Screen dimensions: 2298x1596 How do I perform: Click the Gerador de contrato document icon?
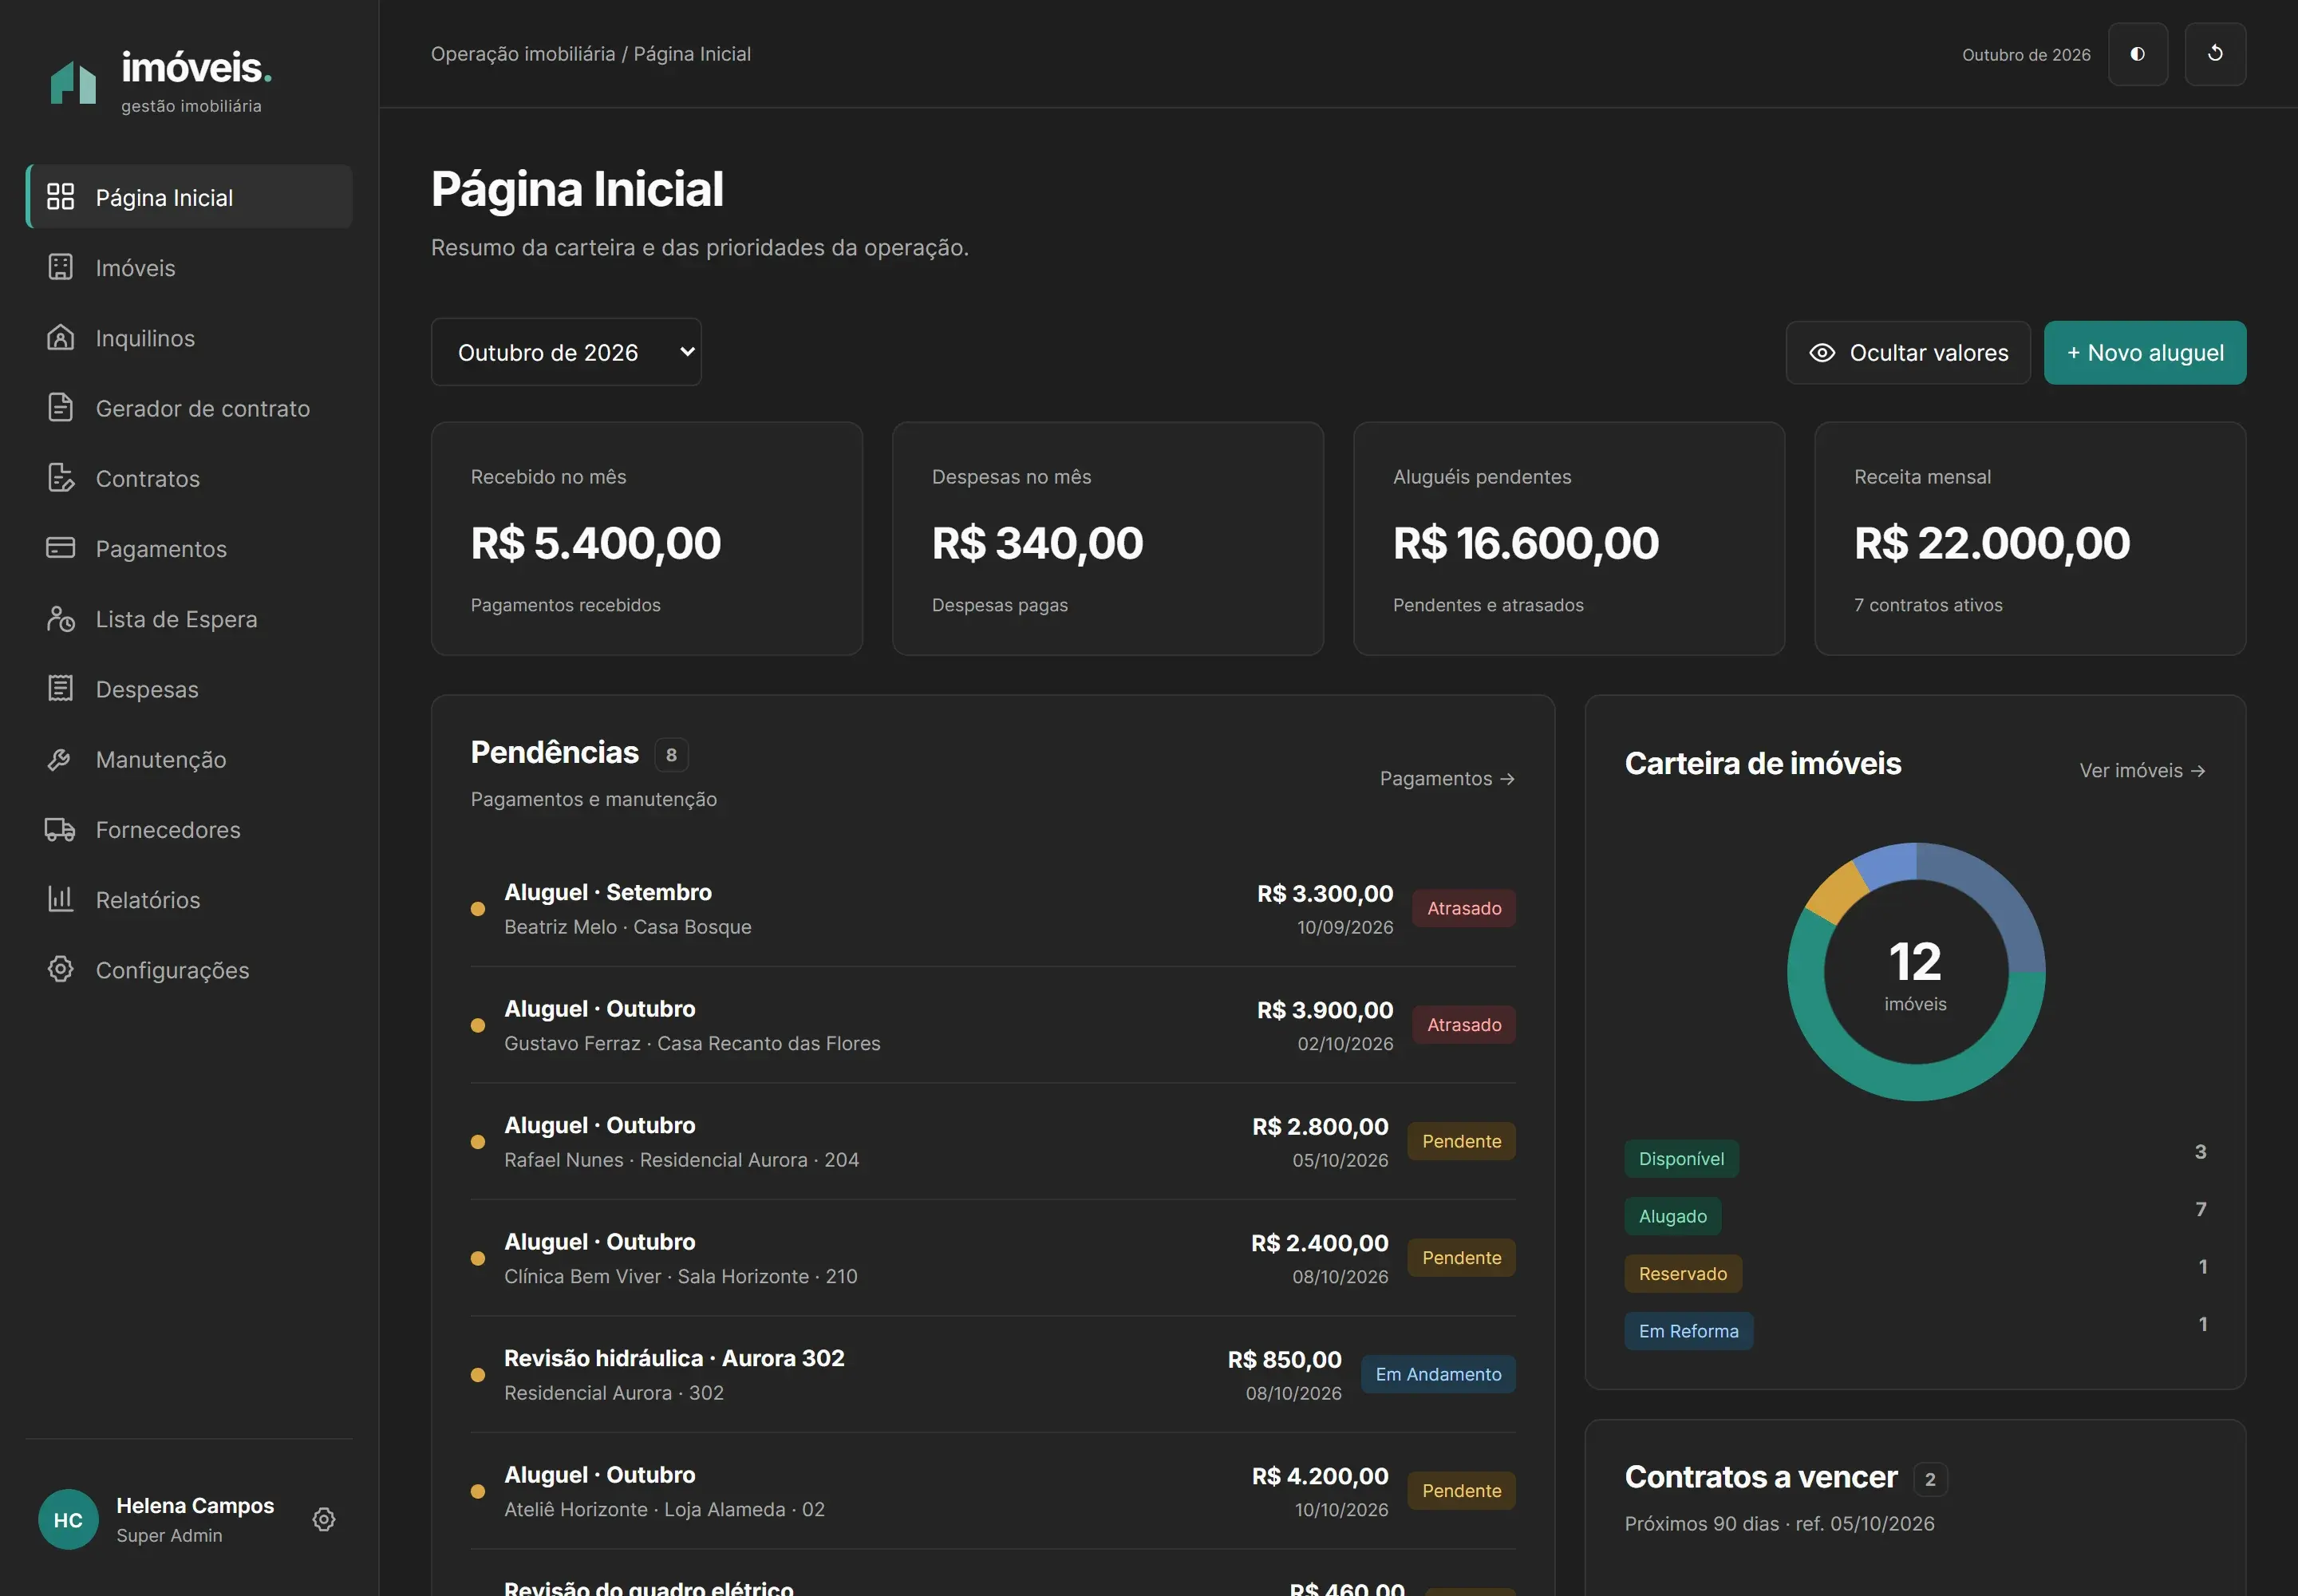[61, 407]
